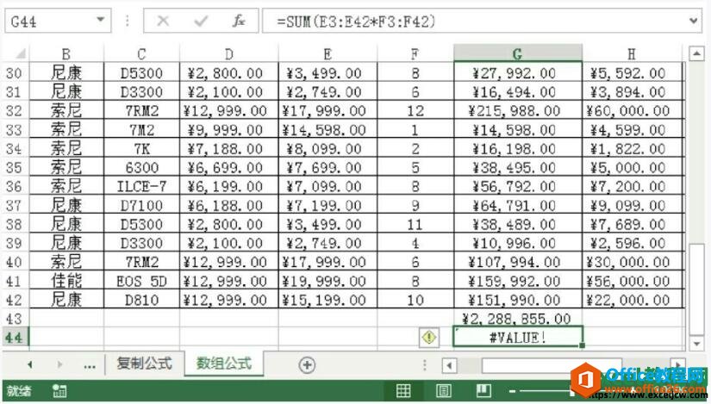Switch to Page Break Preview icon
Image resolution: width=711 pixels, height=404 pixels.
pyautogui.click(x=483, y=390)
